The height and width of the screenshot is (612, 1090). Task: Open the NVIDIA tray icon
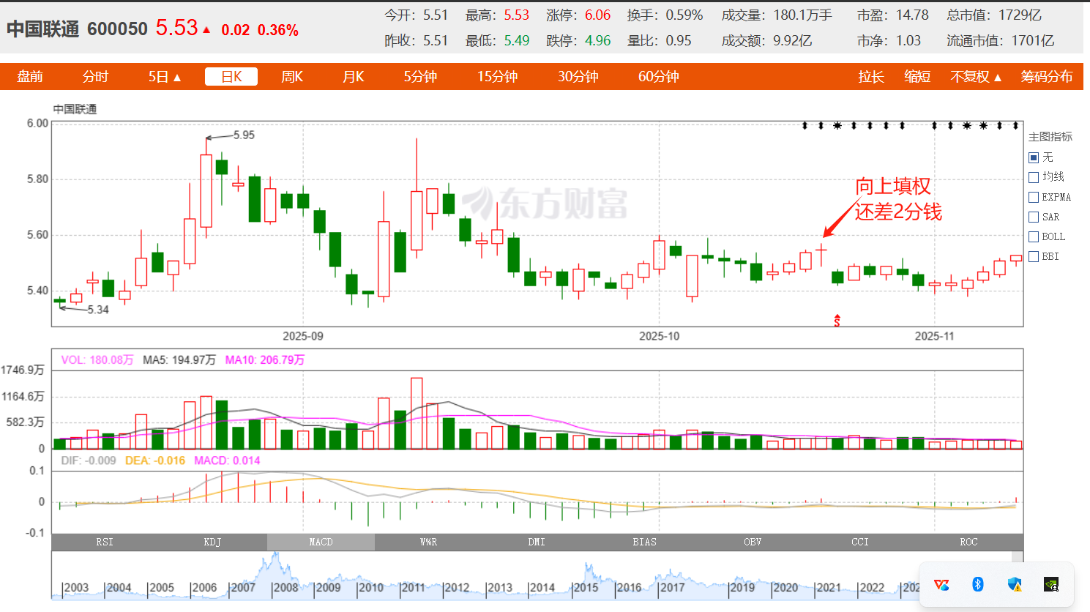click(1051, 584)
